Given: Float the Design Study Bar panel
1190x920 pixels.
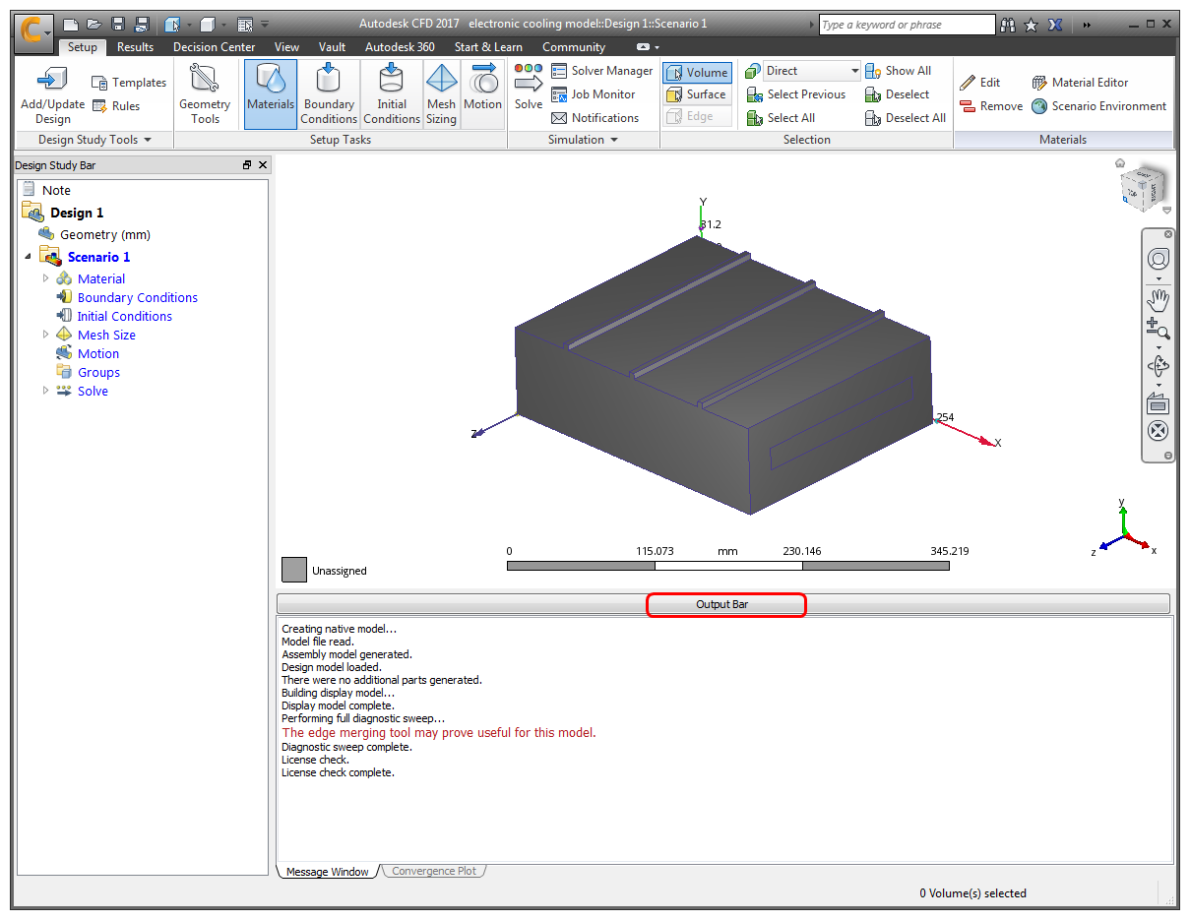Looking at the screenshot, I should pyautogui.click(x=247, y=165).
